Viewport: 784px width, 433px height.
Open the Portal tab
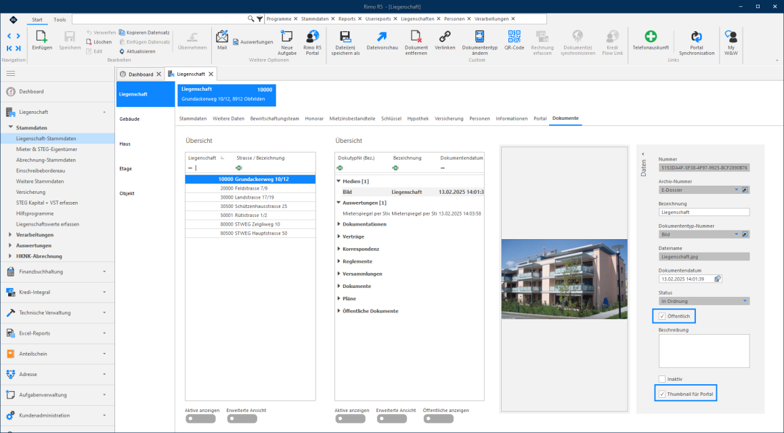(540, 119)
